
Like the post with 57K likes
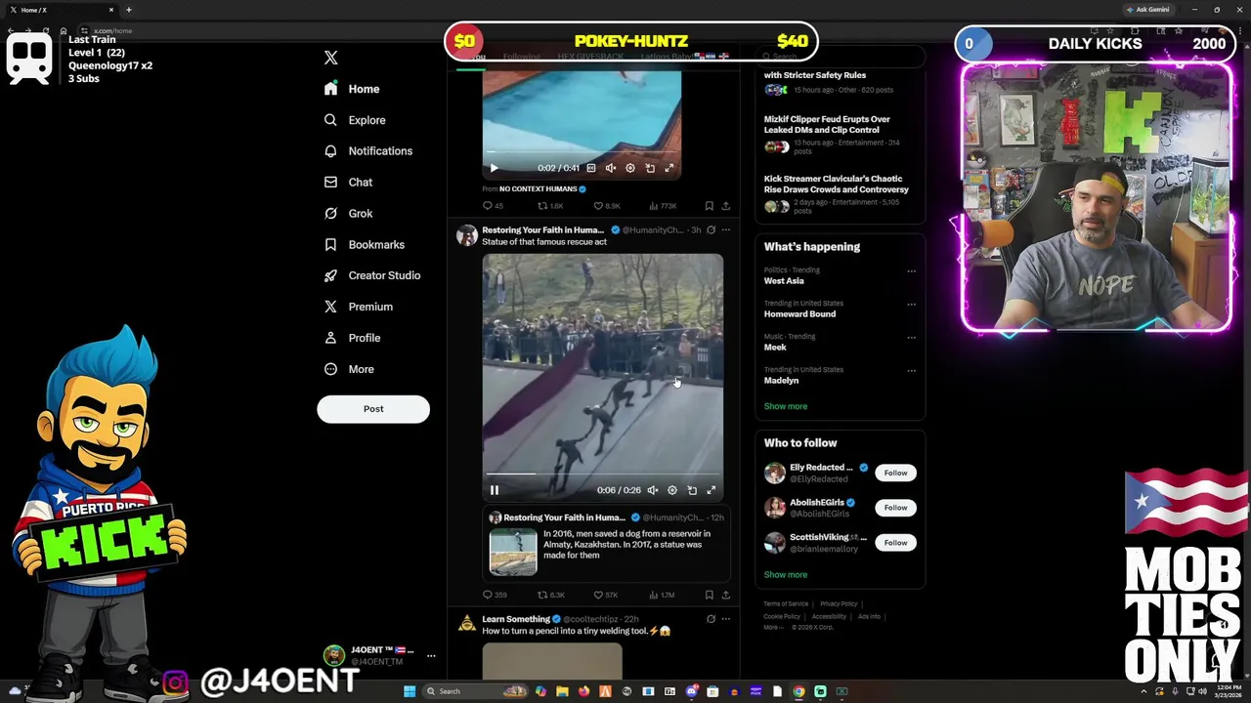(x=606, y=595)
